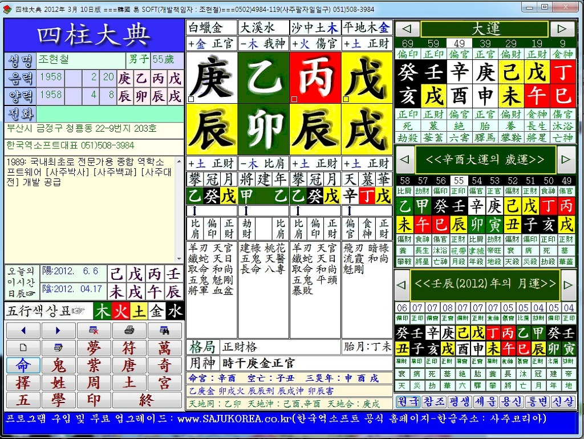Print the chart using the printer icon
584x439 pixels.
(129, 330)
